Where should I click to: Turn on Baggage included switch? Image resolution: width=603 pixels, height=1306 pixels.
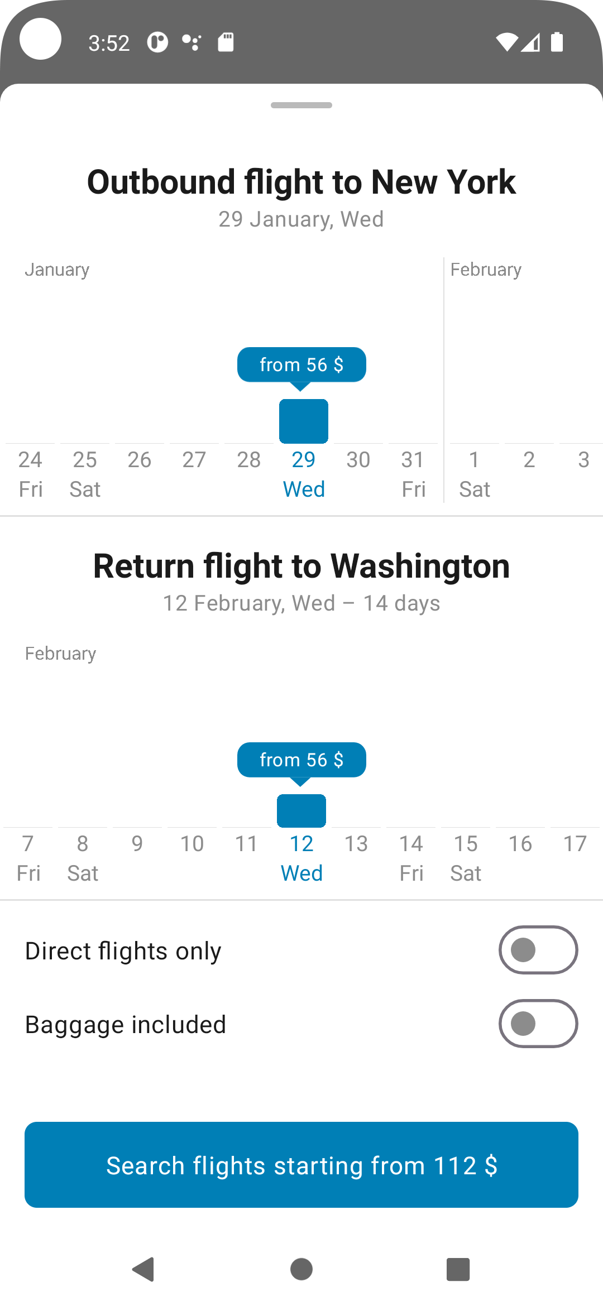point(538,1024)
